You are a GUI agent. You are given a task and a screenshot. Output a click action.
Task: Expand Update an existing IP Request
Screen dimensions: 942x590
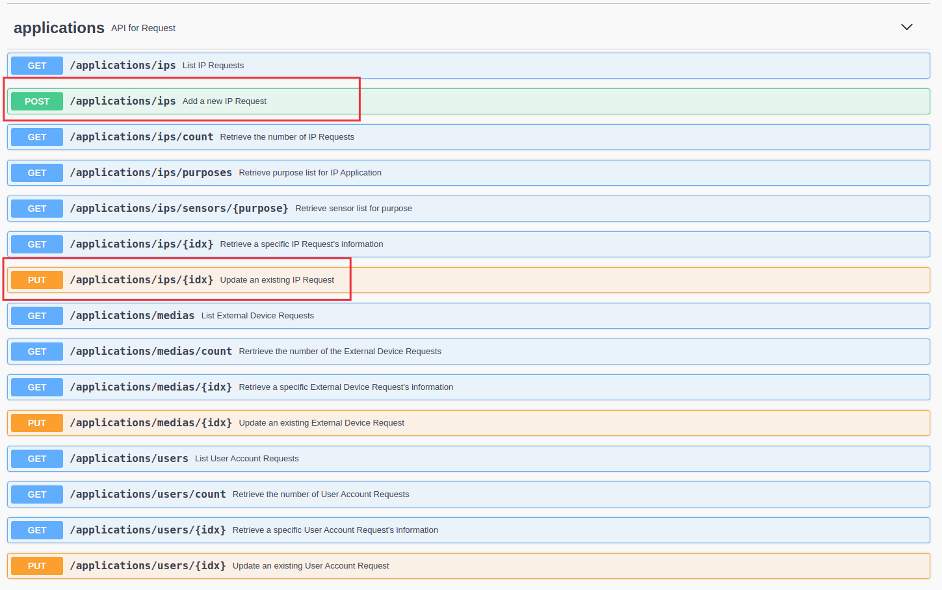point(277,280)
